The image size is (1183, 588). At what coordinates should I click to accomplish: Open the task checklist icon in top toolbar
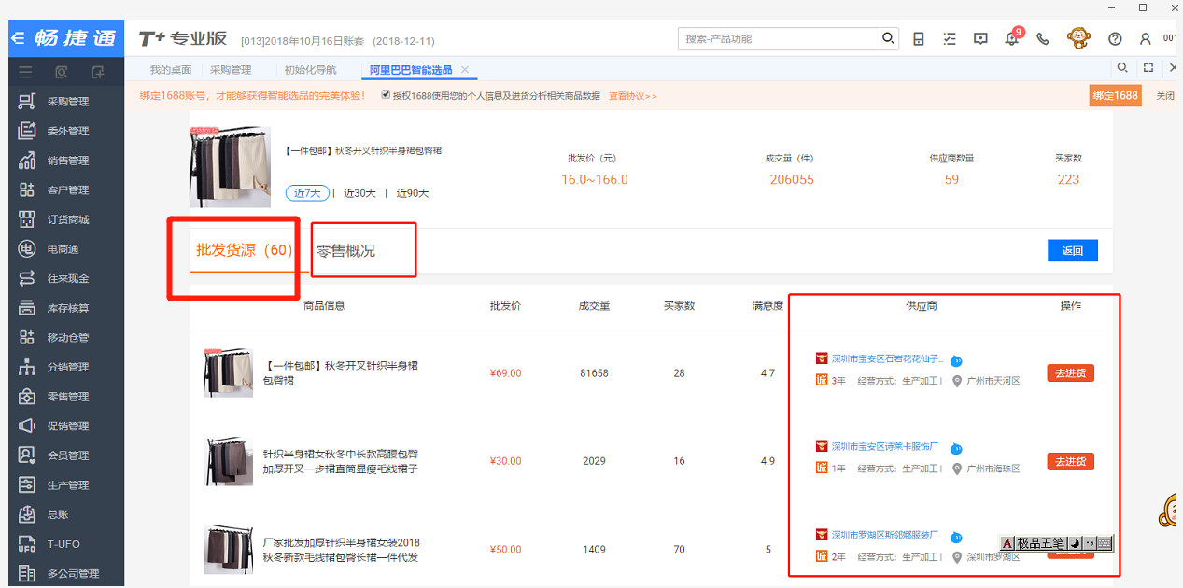(950, 39)
